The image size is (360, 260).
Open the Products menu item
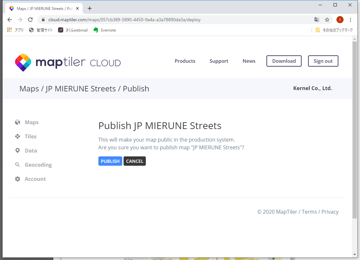click(185, 61)
